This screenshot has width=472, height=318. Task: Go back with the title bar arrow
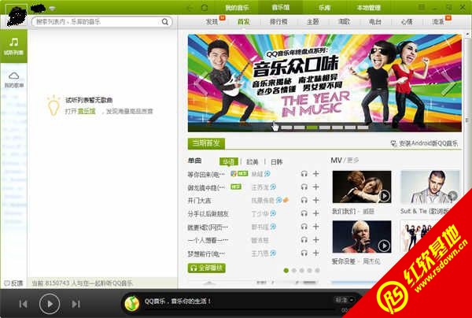tap(190, 8)
